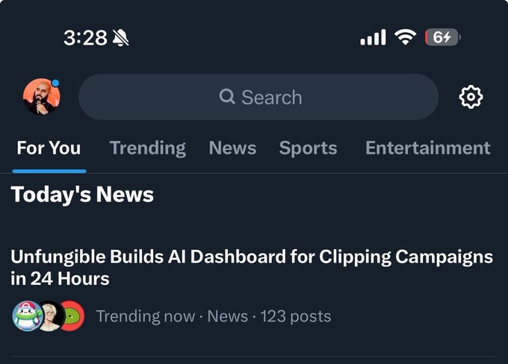Tap the cellular signal bars
The image size is (508, 364).
pos(373,37)
